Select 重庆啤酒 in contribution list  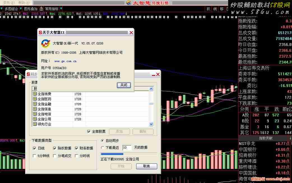click(247, 161)
